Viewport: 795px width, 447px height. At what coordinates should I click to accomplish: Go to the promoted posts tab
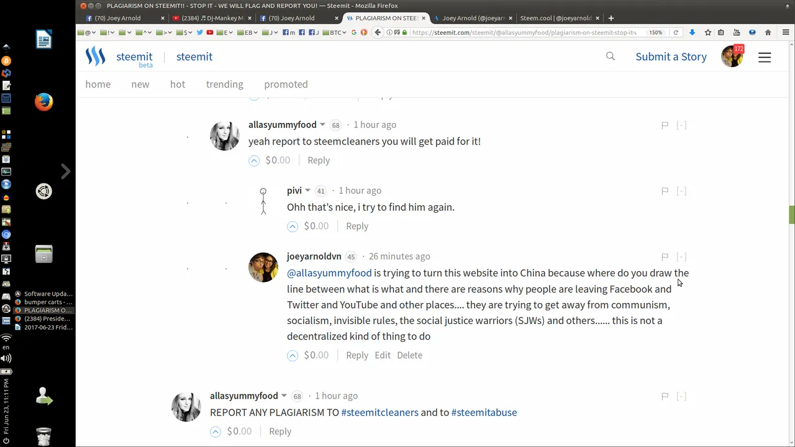point(286,84)
